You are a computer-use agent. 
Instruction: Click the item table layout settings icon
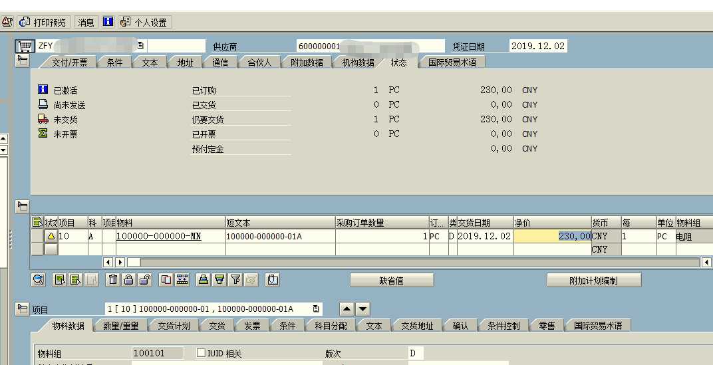coord(38,222)
